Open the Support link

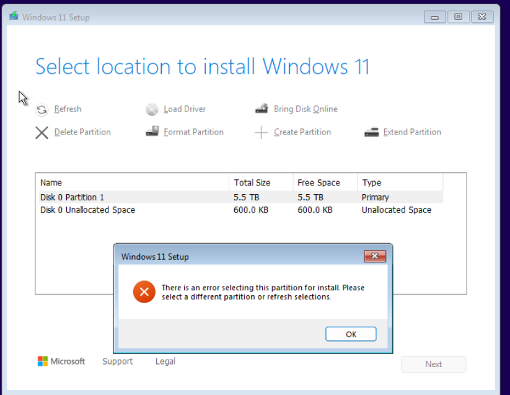pos(118,361)
